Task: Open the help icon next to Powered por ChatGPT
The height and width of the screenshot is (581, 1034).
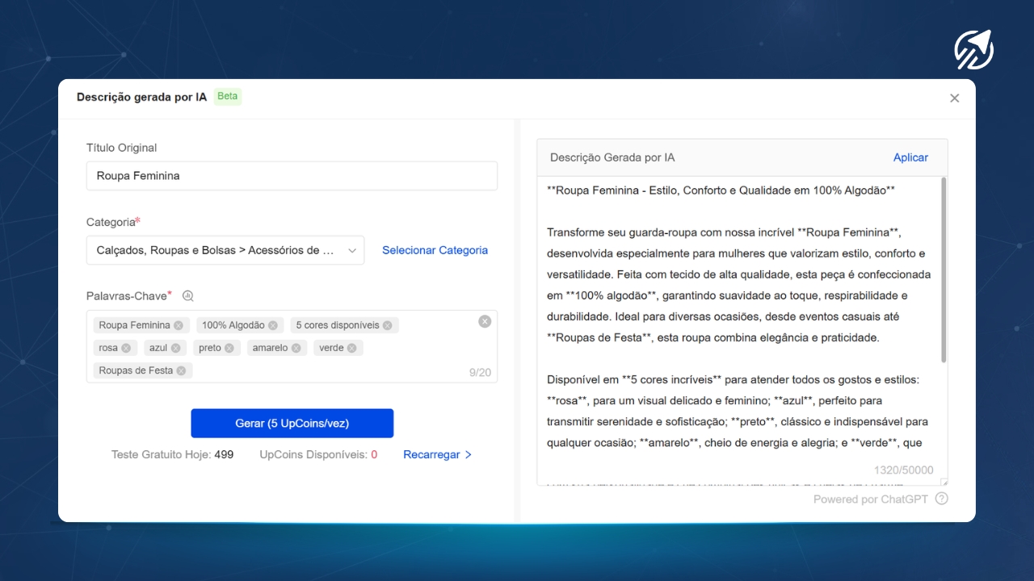Action: pyautogui.click(x=941, y=499)
